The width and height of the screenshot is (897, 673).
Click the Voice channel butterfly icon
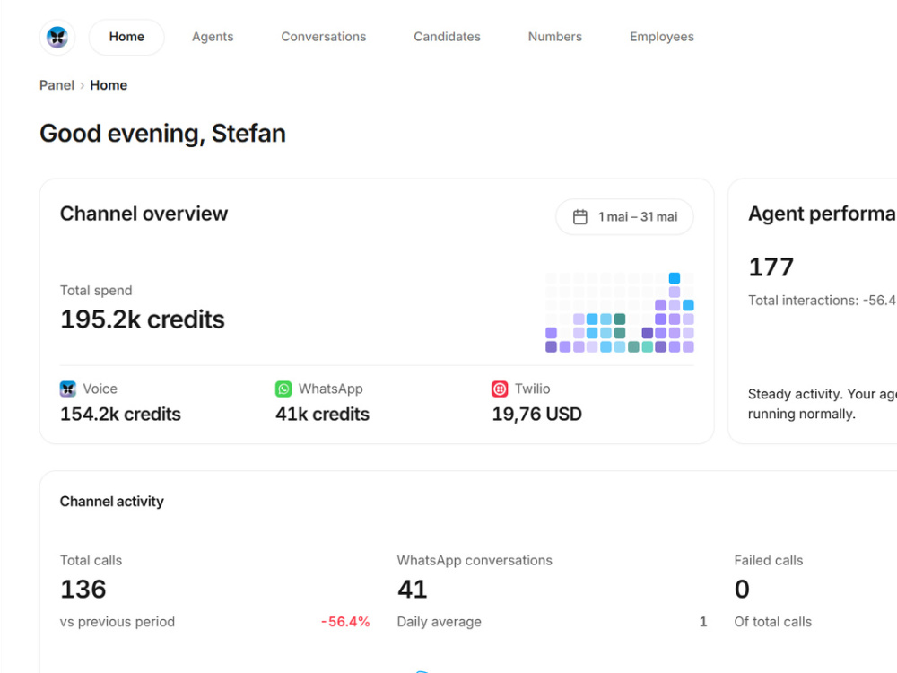click(68, 389)
